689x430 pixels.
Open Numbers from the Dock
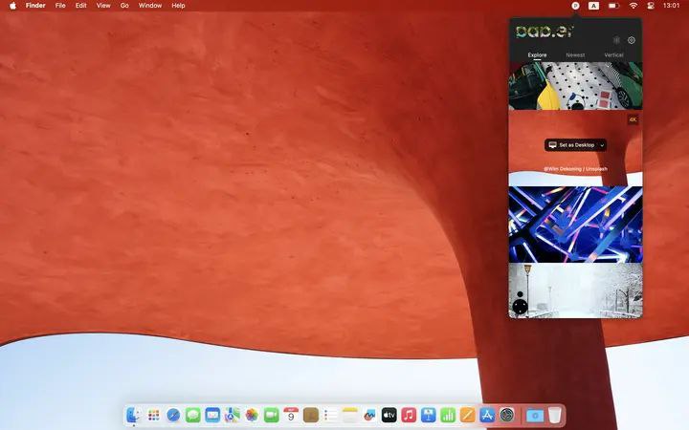(x=448, y=415)
